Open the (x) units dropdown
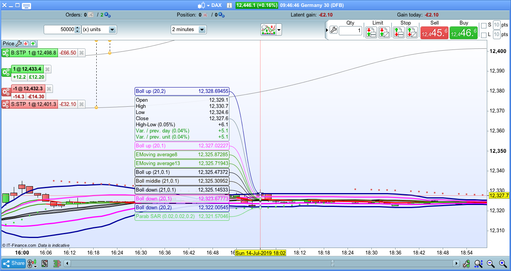Viewport: 511px width, 271px height. click(99, 30)
